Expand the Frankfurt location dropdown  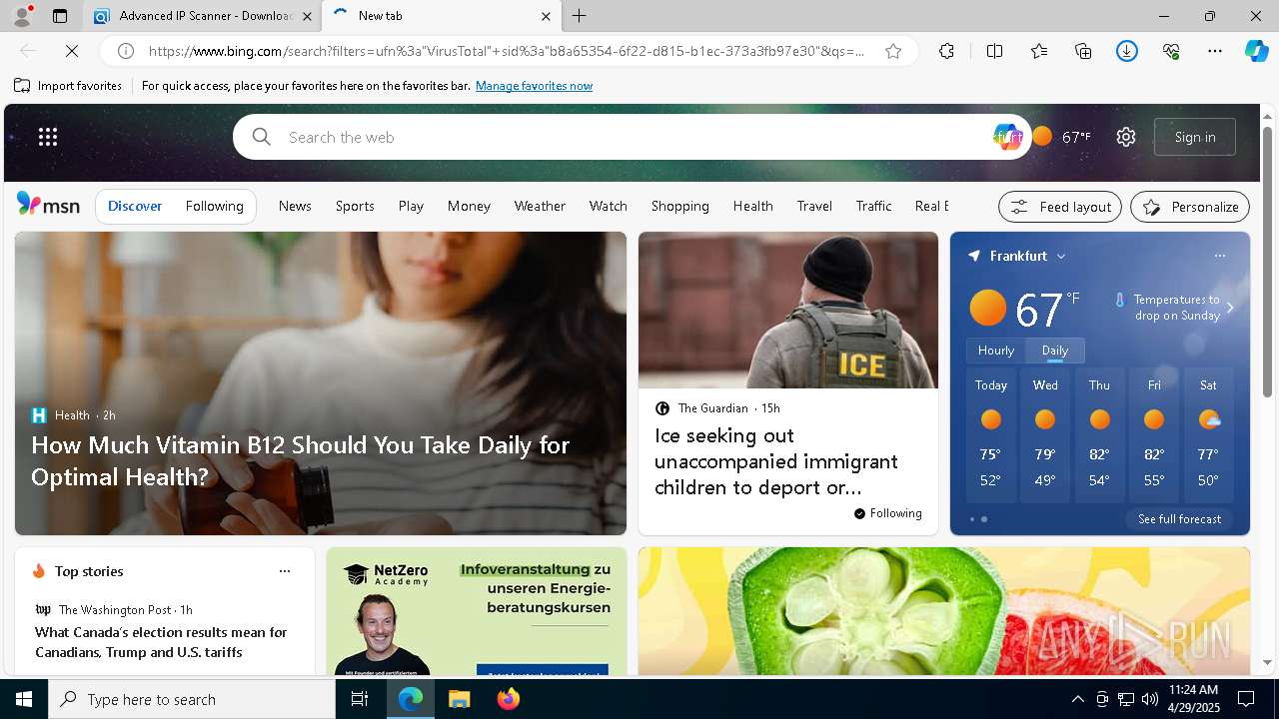(1061, 257)
